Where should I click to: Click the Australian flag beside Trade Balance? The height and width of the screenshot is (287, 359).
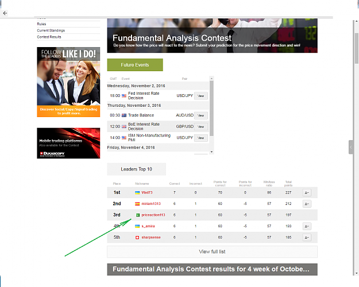coord(124,115)
